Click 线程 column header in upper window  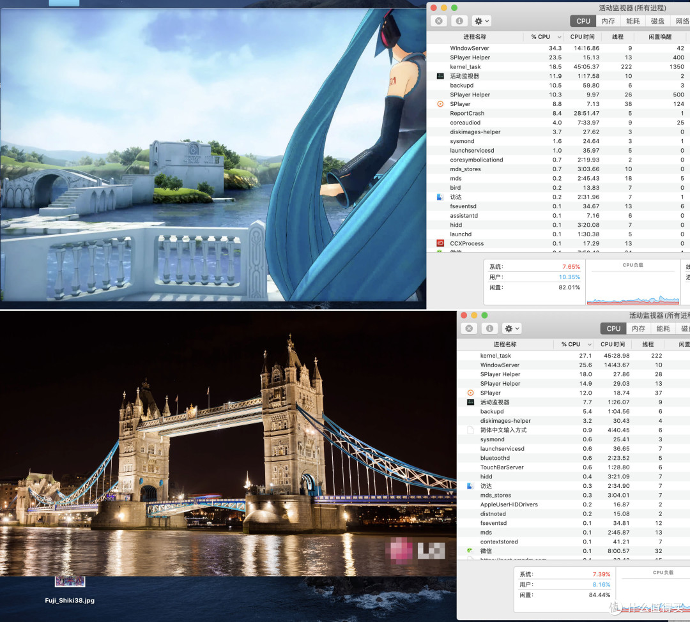tap(618, 37)
